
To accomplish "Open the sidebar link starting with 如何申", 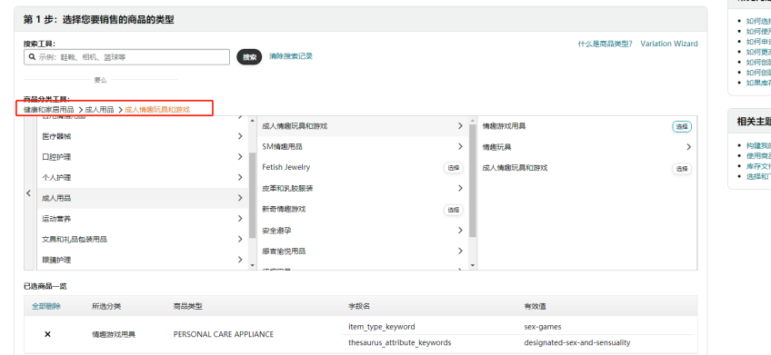I will tap(758, 41).
